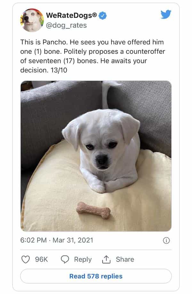Click the blue verified badge
Screen dimensions: 192x294
103,16
